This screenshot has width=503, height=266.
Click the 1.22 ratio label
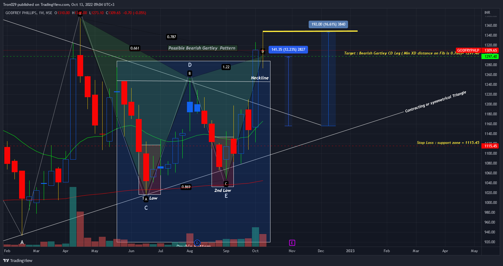(226, 67)
